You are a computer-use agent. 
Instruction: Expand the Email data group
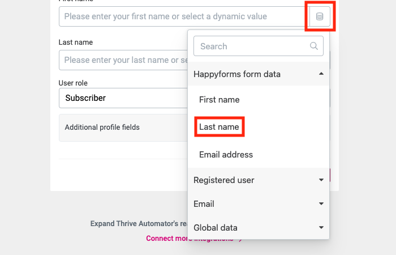click(x=259, y=203)
